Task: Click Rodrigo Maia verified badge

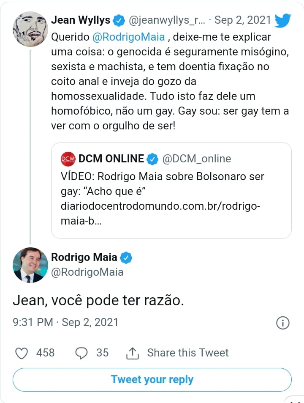Action: 126,257
